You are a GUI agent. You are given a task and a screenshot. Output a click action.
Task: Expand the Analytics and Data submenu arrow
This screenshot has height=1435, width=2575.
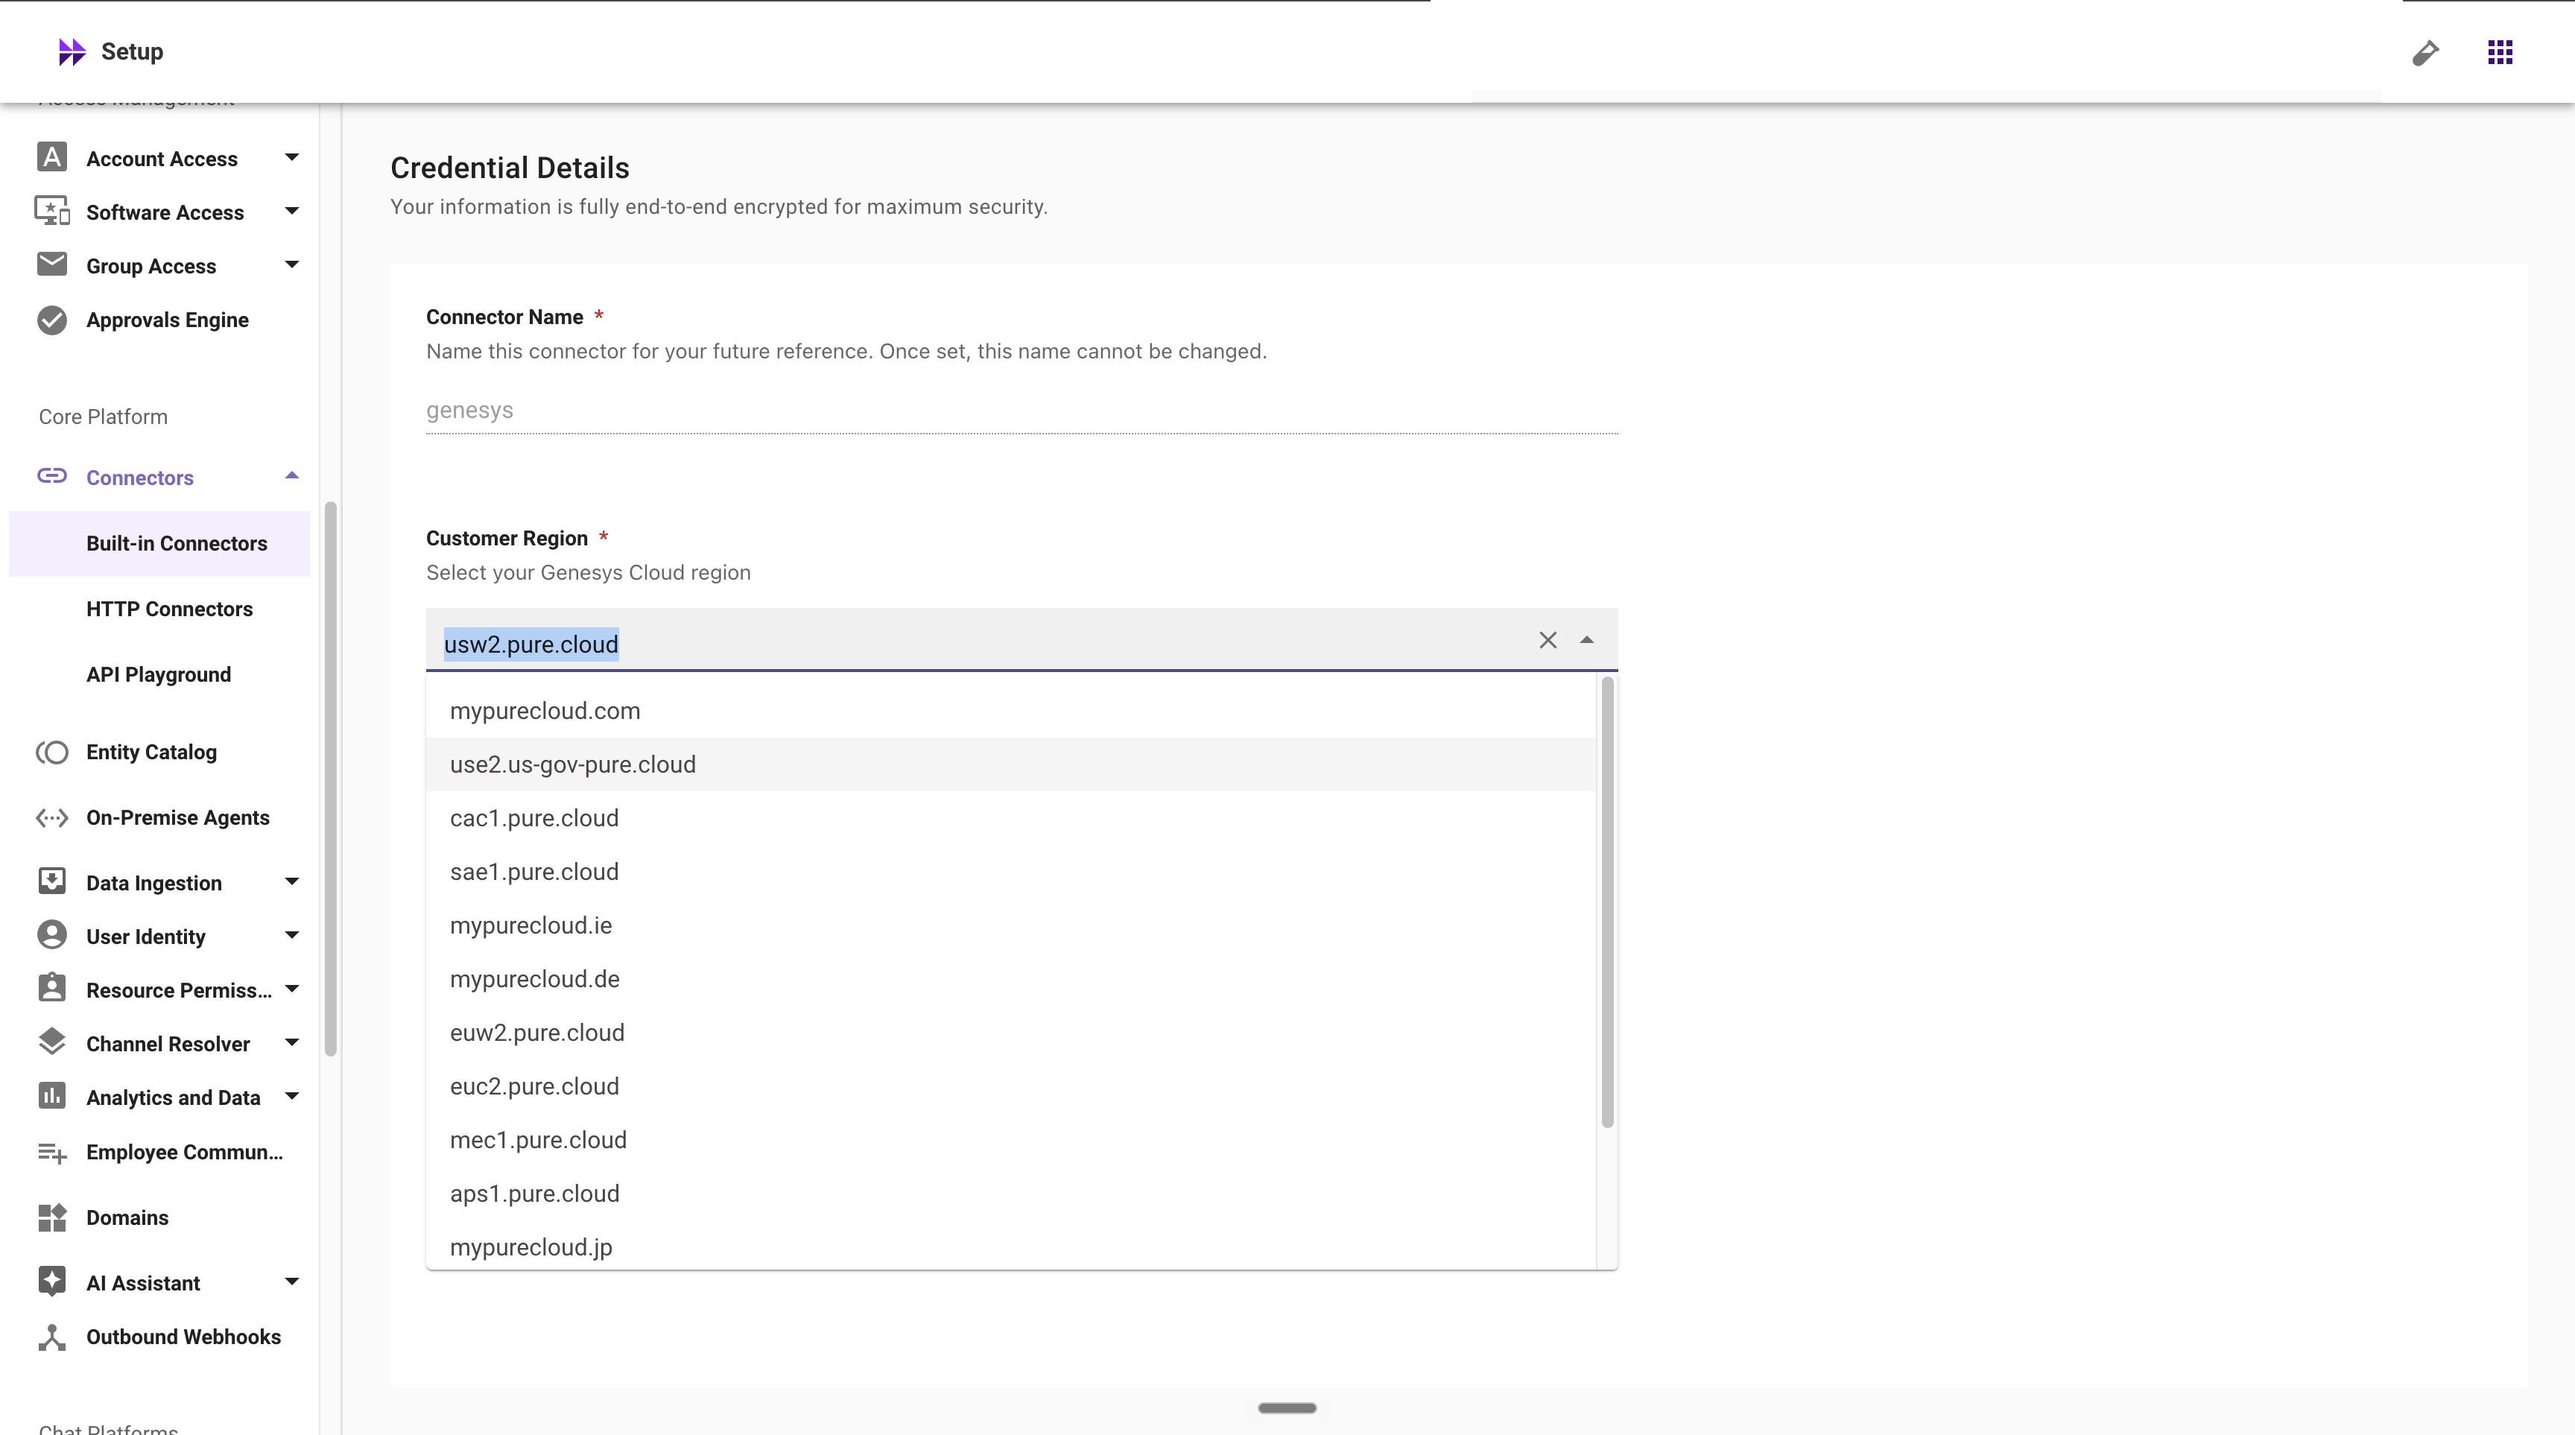(292, 1096)
